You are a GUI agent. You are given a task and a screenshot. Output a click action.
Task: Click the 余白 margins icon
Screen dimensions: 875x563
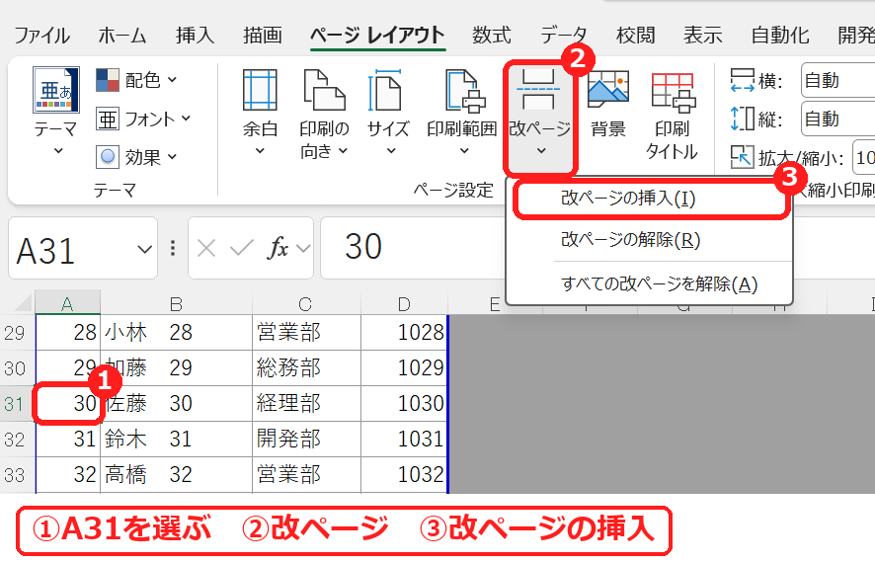(260, 89)
